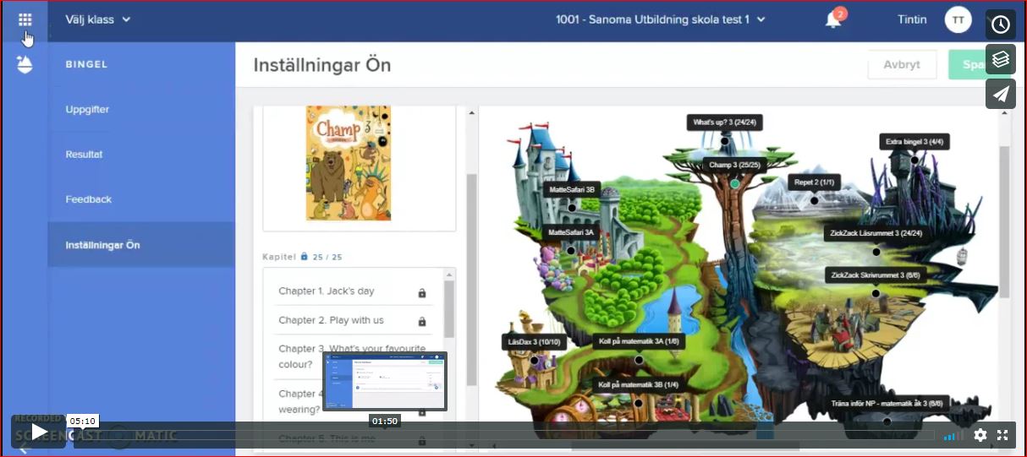
Task: Click the What's up? 3 marker dot
Action: point(725,141)
